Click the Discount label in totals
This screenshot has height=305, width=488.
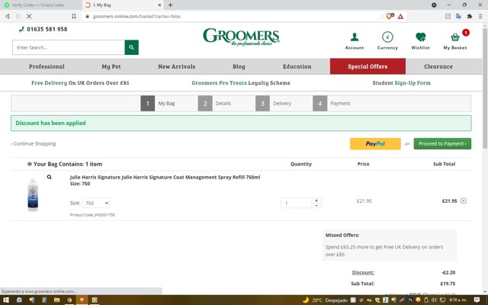(363, 272)
